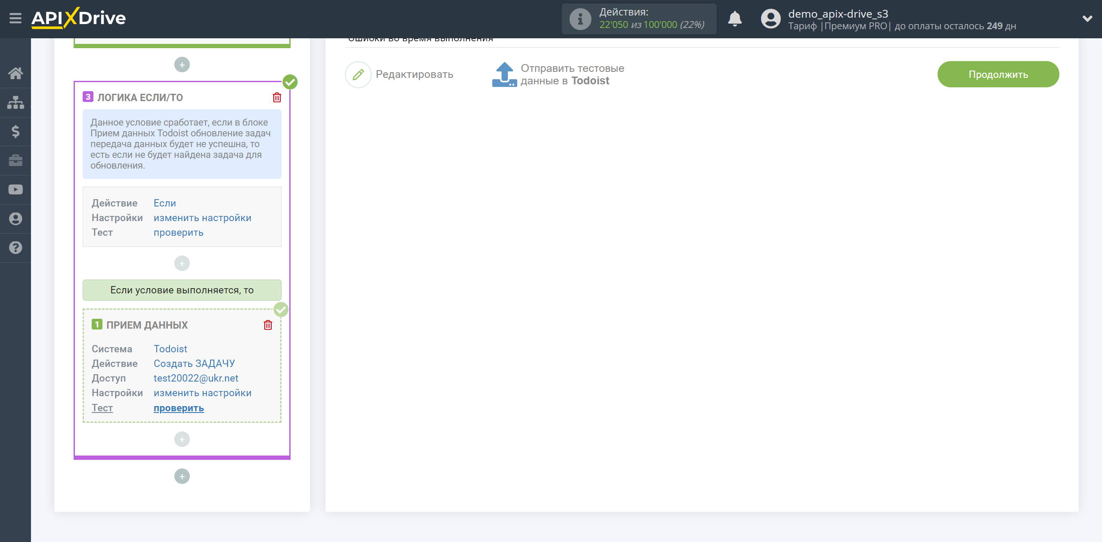Viewport: 1102px width, 542px height.
Task: Click the info icon in actions counter
Action: click(580, 19)
